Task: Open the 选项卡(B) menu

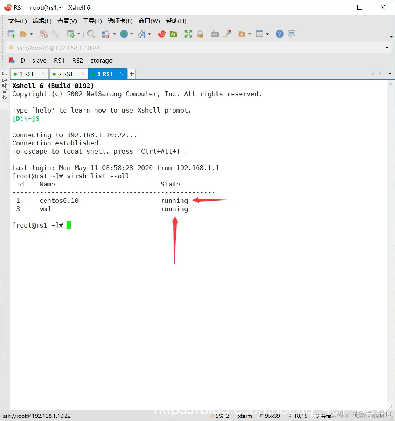Action: click(x=120, y=21)
